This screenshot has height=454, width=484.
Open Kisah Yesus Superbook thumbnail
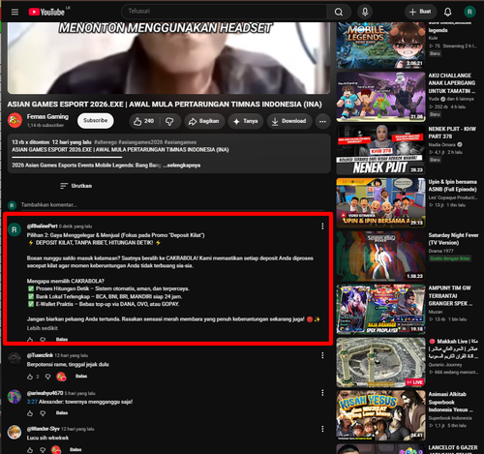pos(380,415)
